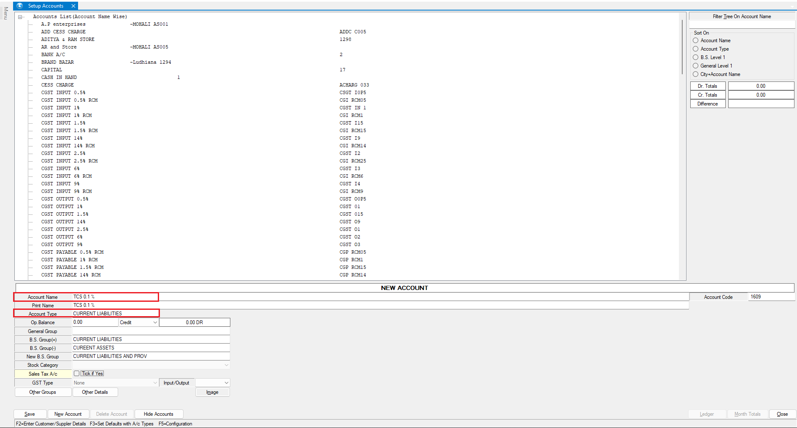Open the vertical Menu on the left edge
Image resolution: width=797 pixels, height=428 pixels.
[5, 13]
